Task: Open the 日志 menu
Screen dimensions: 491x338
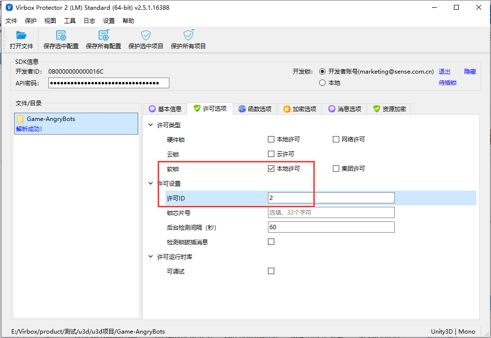Action: tap(89, 21)
